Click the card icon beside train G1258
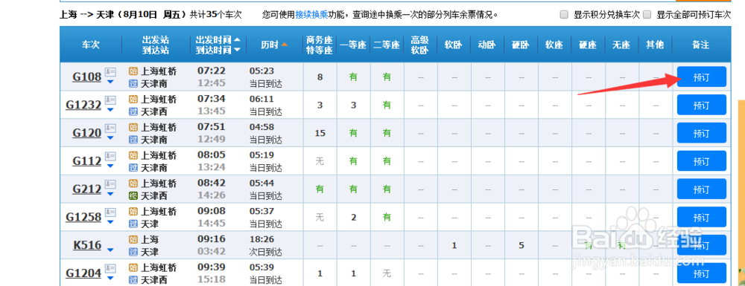The height and width of the screenshot is (286, 745). pos(110,212)
